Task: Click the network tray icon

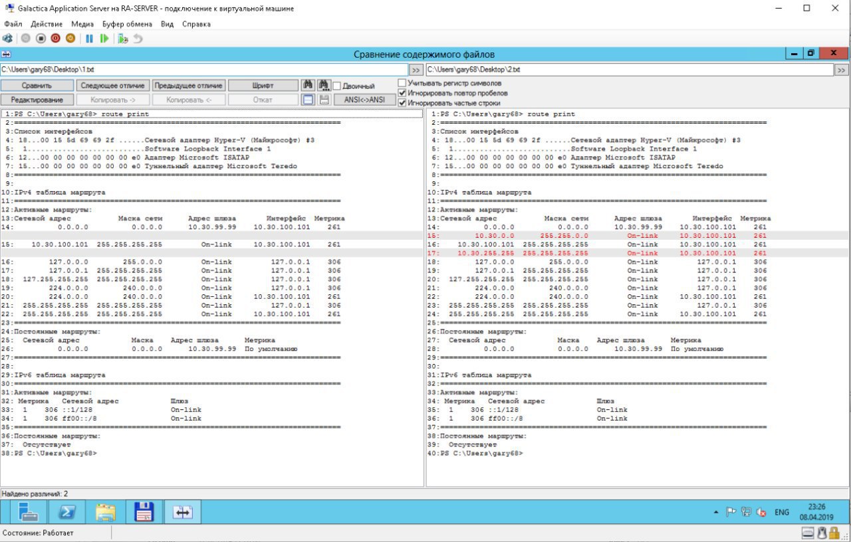Action: click(x=746, y=512)
